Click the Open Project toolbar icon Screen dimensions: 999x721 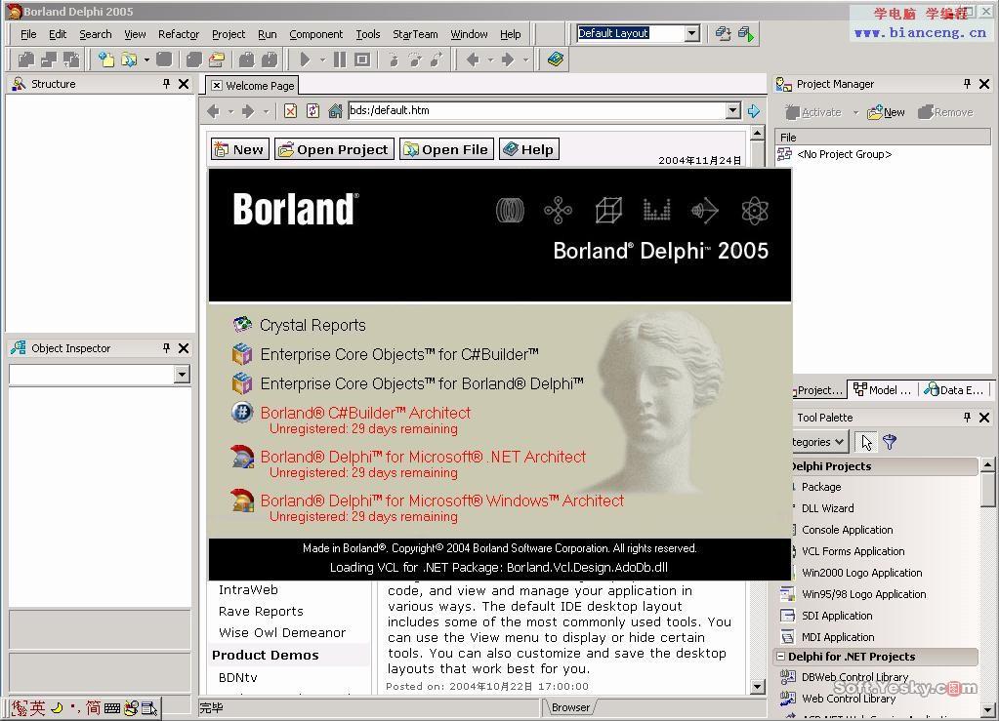(217, 60)
